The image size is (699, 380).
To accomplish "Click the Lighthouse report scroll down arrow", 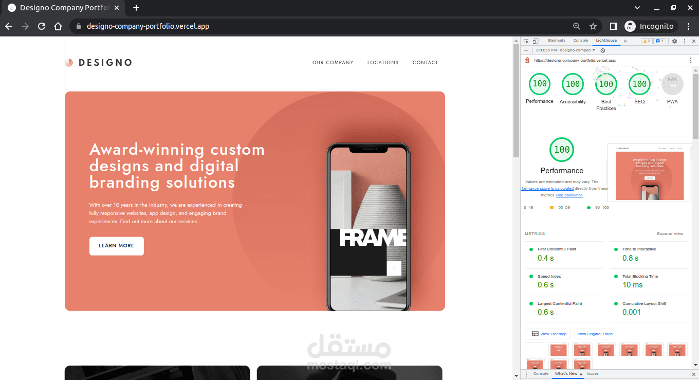I will [696, 366].
